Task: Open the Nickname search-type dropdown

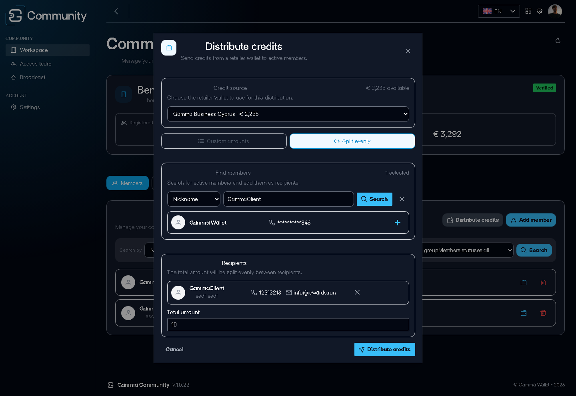Action: click(x=194, y=199)
